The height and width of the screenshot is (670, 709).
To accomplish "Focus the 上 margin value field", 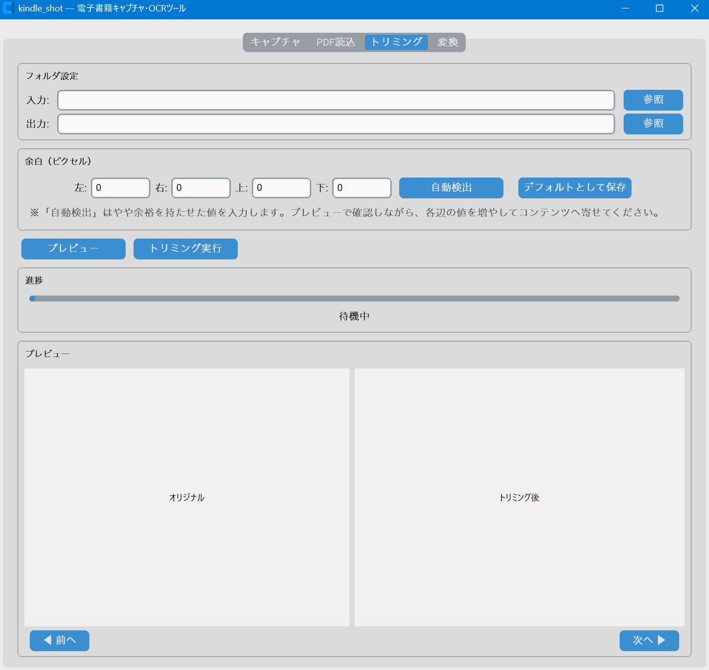I will (x=282, y=188).
